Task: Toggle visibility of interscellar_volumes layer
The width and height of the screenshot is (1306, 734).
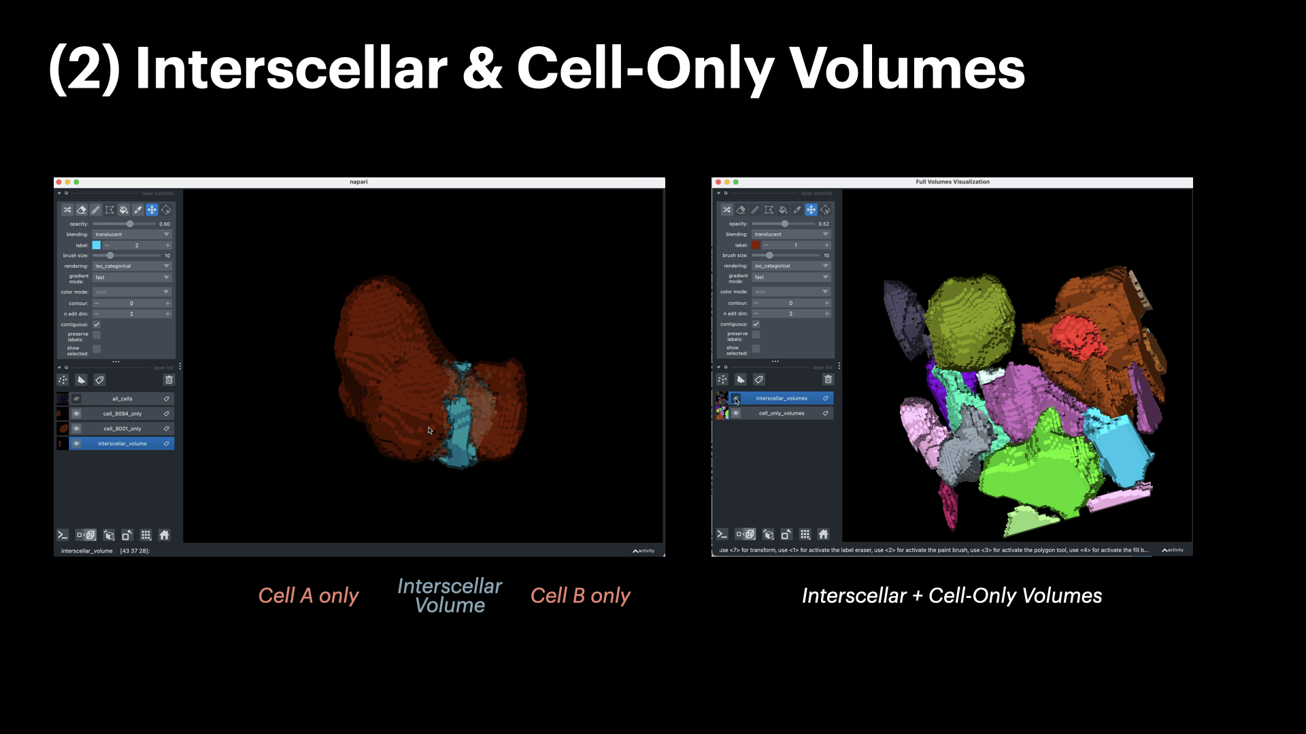Action: 735,398
